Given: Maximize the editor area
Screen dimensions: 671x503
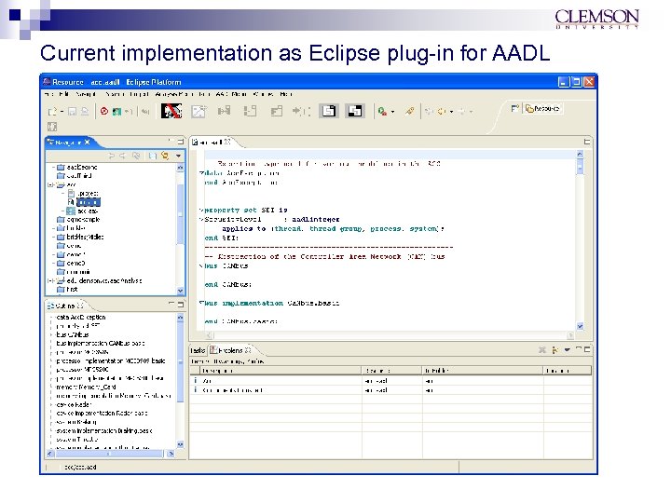Looking at the screenshot, I should [587, 142].
